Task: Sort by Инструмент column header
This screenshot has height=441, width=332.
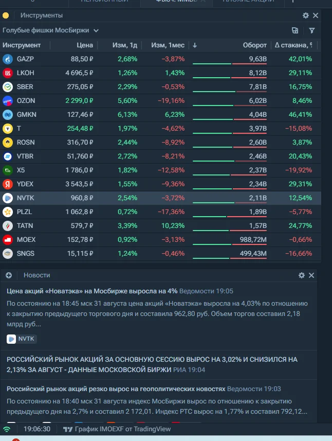Action: tap(22, 45)
